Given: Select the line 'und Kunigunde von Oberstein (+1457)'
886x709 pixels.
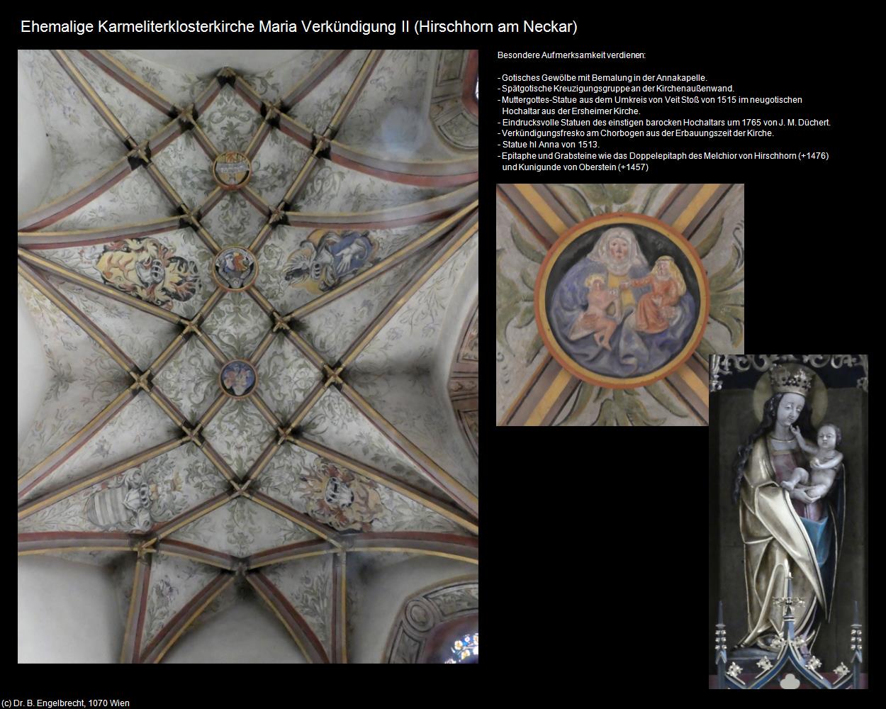Looking at the screenshot, I should (575, 167).
